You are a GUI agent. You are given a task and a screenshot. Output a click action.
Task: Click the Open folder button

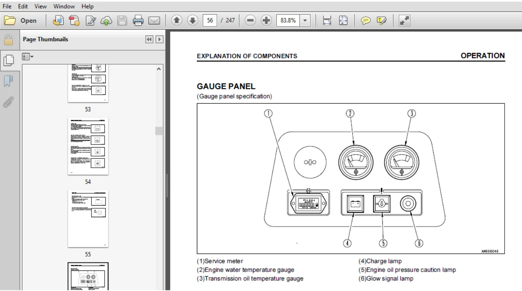[20, 21]
